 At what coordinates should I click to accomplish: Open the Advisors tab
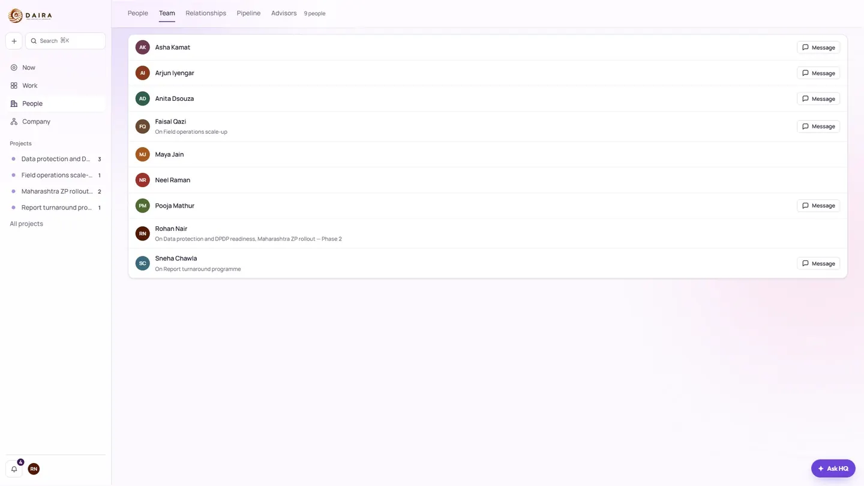coord(284,13)
